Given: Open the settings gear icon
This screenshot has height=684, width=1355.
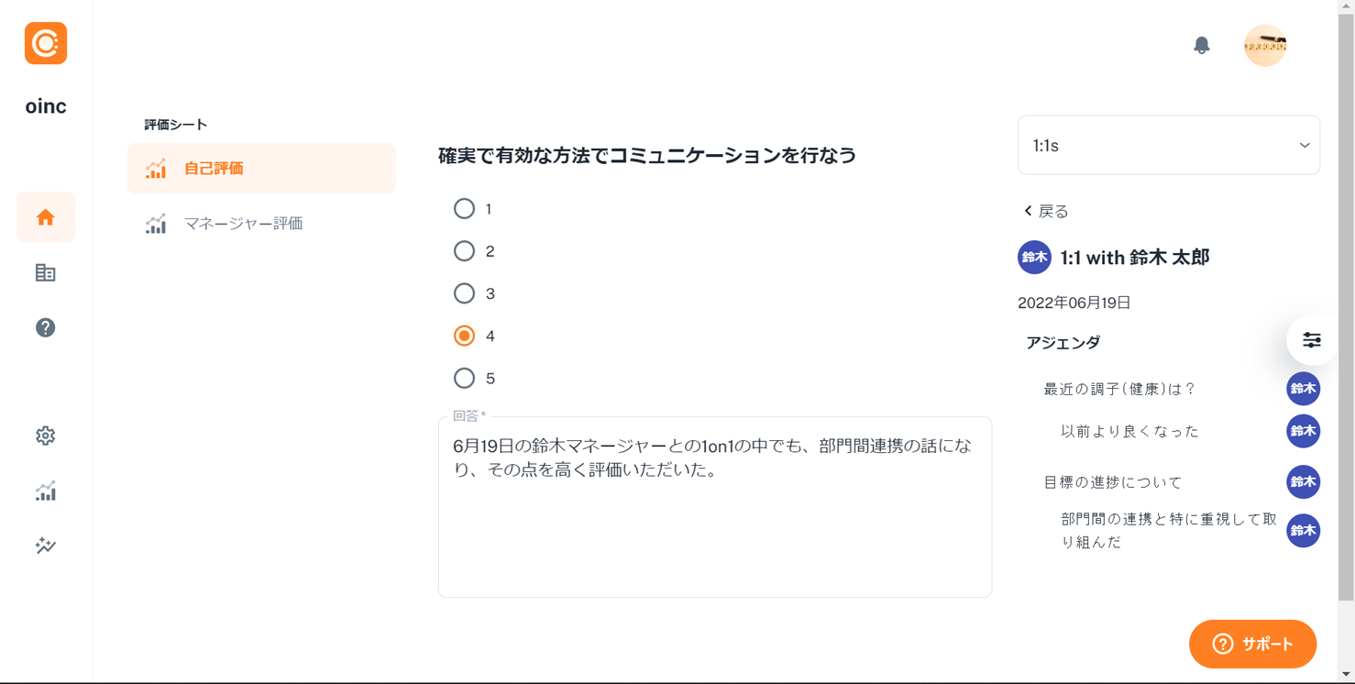Looking at the screenshot, I should (46, 436).
